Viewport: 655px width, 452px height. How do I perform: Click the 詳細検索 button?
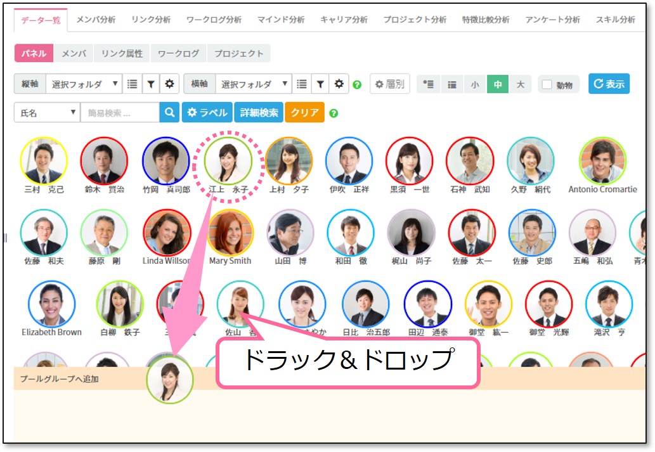tap(259, 113)
